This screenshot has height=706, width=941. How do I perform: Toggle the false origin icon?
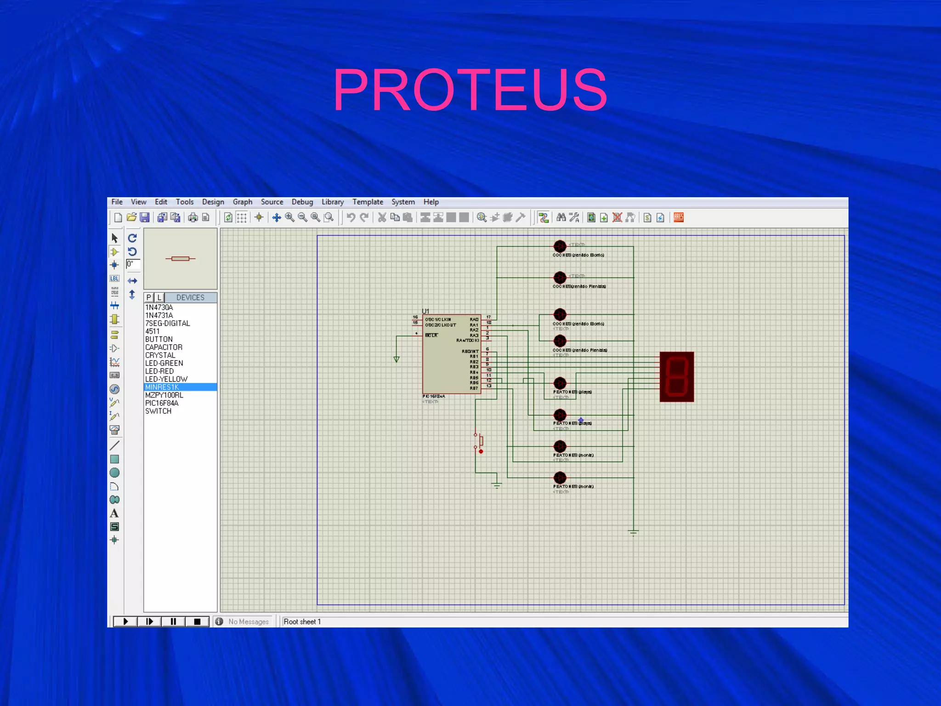(259, 217)
